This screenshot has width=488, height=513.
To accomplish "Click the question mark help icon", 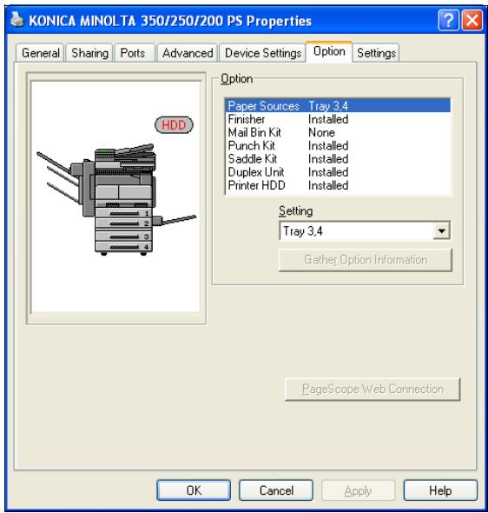I will 448,20.
